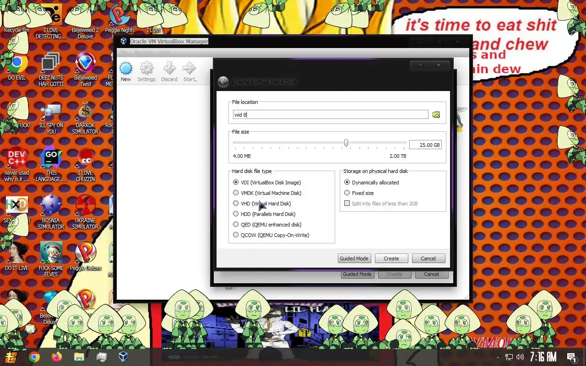Click Cancel in the dialog behind
586x366 pixels.
(431, 274)
